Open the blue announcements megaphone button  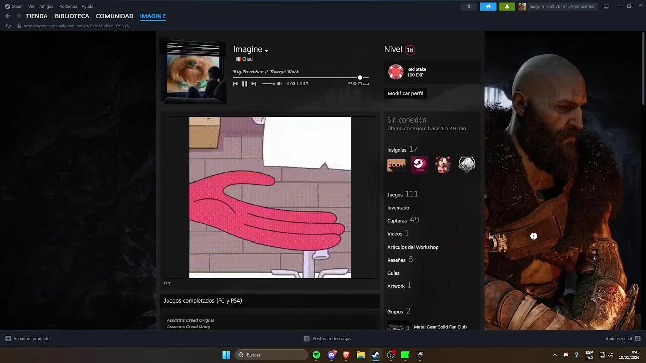click(488, 6)
